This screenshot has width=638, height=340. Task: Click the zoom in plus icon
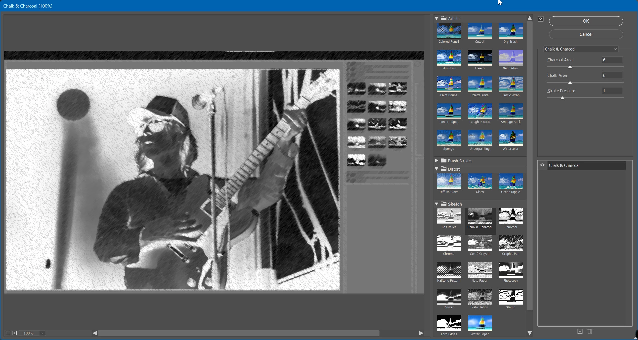15,333
